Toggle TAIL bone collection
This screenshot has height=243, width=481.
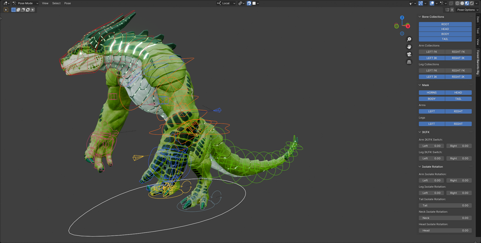point(445,39)
